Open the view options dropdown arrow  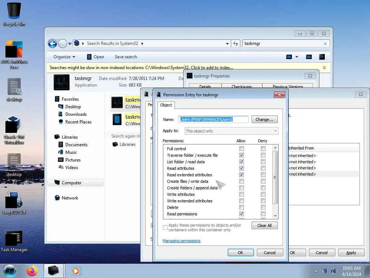297,57
